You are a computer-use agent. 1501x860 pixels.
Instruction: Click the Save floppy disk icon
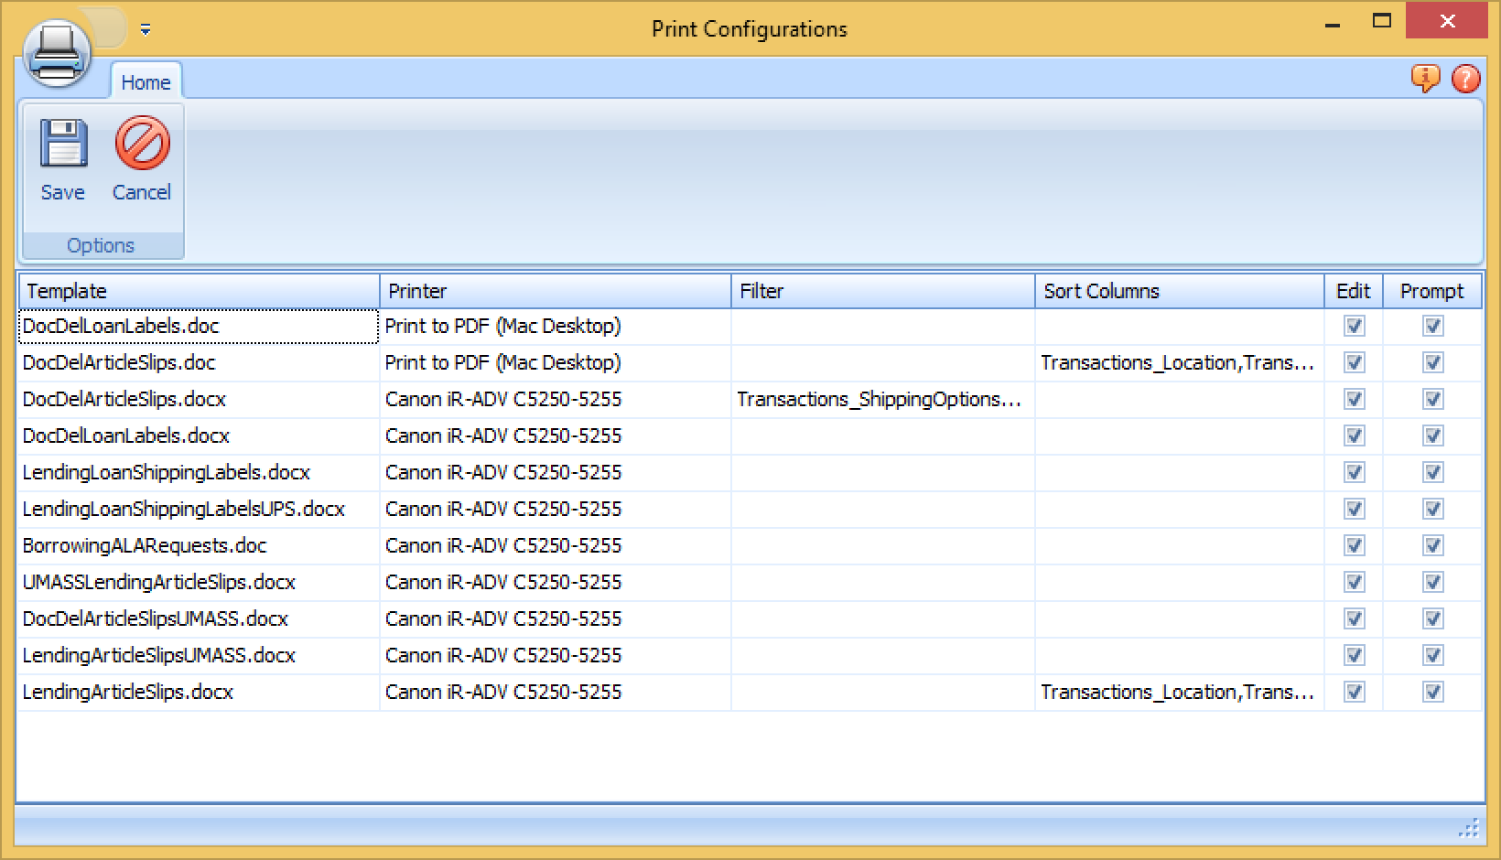pos(62,144)
